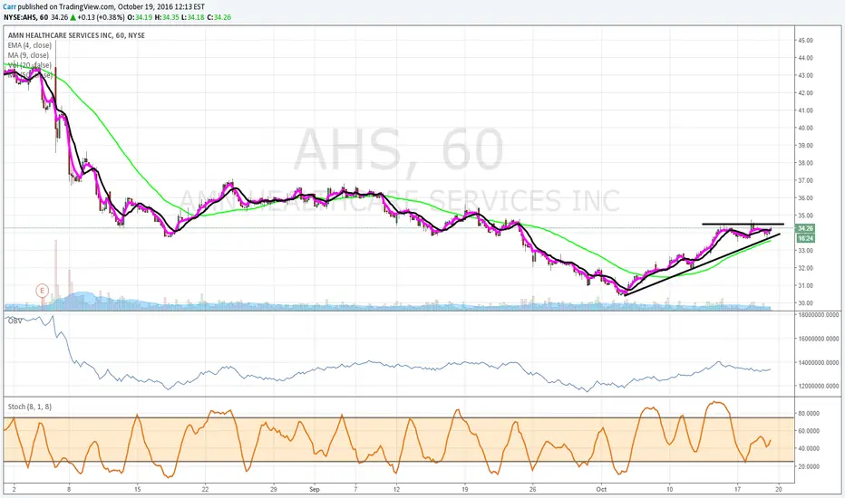
Task: Click the green "34.26" last-price axis label
Action: [x=805, y=228]
